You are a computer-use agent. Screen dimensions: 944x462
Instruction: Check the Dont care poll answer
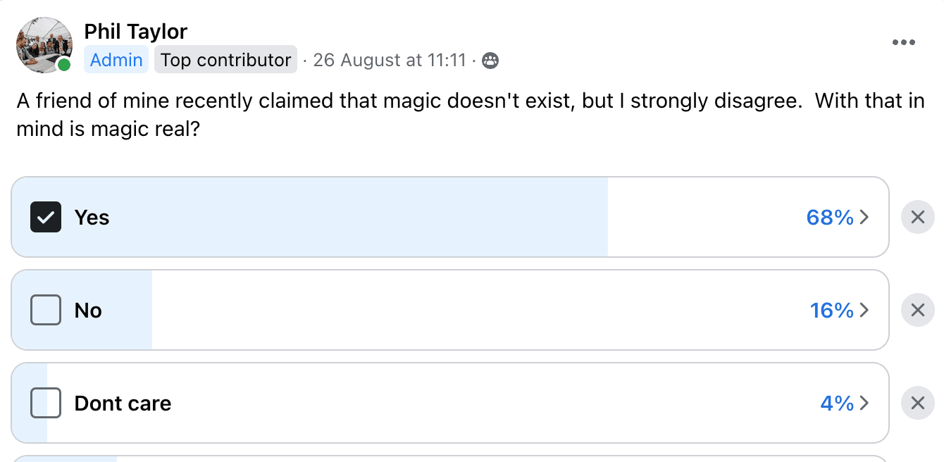point(45,403)
